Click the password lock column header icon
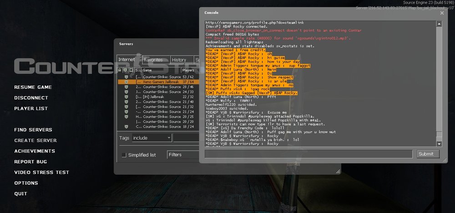 click(120, 70)
